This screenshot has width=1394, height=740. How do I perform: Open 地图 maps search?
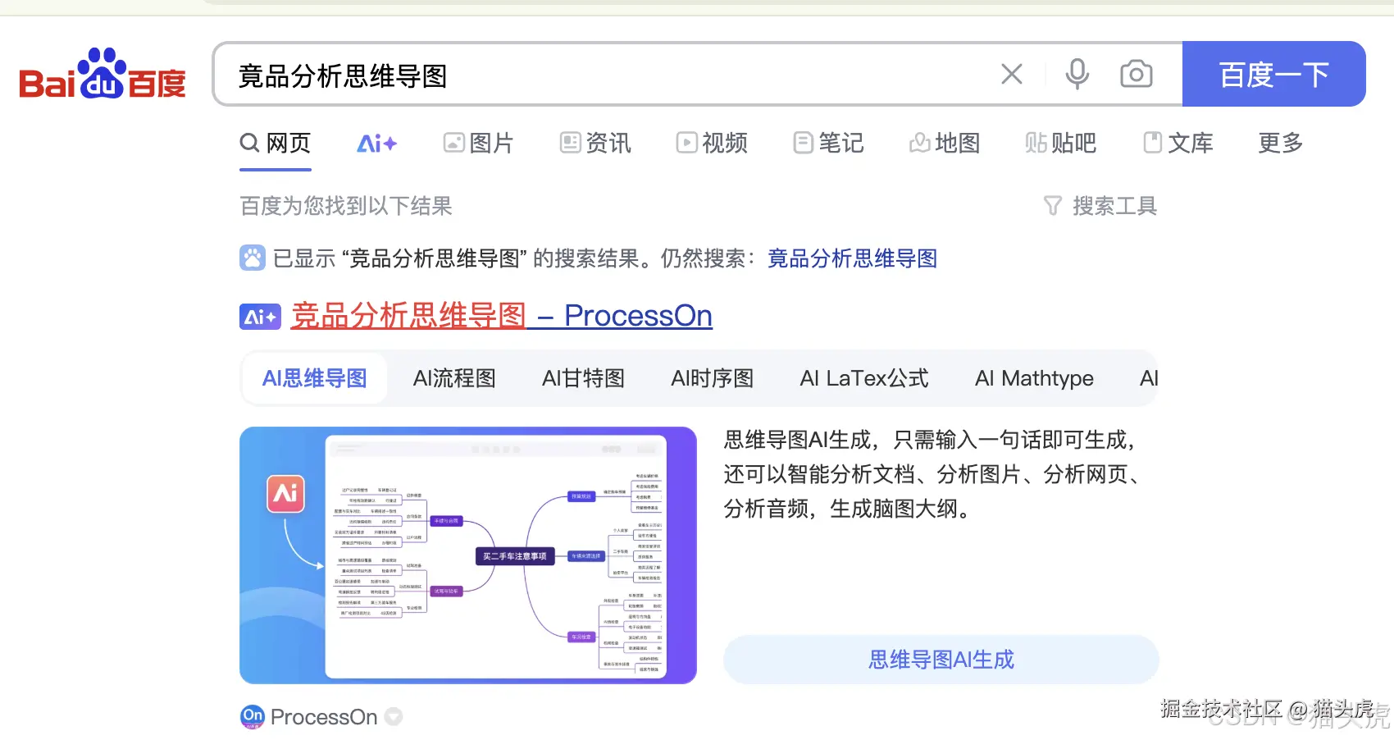pyautogui.click(x=944, y=143)
